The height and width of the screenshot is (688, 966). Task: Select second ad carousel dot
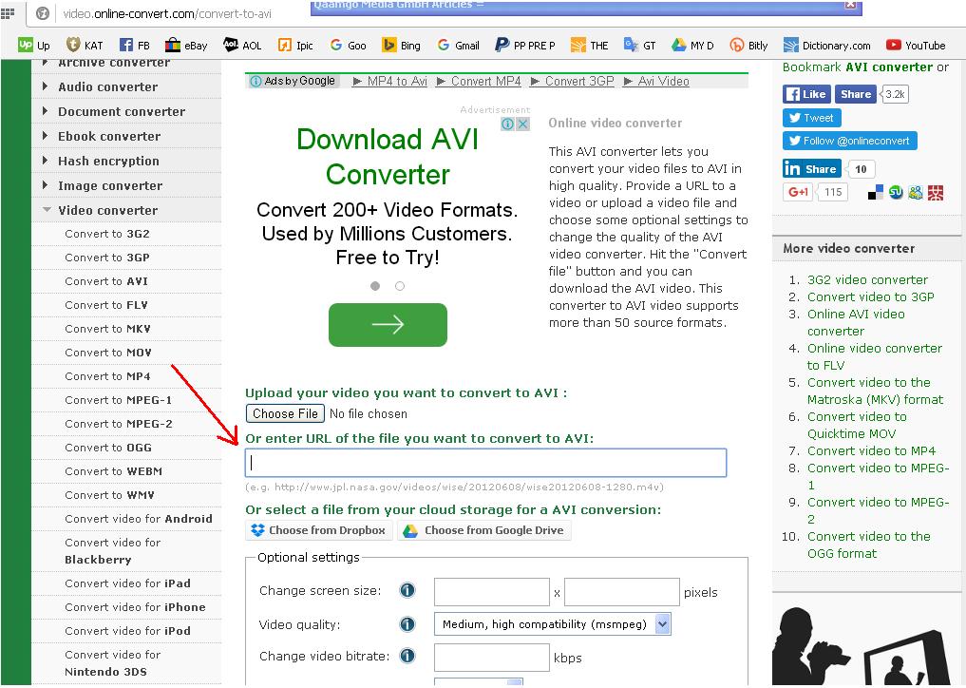point(400,286)
